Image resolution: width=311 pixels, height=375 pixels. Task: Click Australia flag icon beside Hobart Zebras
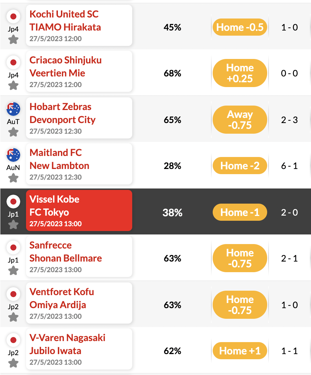coord(13,109)
